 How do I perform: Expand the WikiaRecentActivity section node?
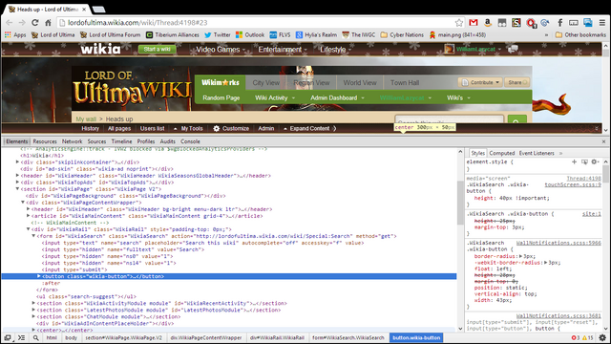(x=33, y=303)
